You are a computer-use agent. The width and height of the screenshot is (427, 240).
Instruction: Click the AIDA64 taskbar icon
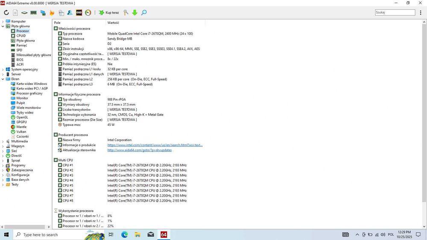click(x=164, y=234)
